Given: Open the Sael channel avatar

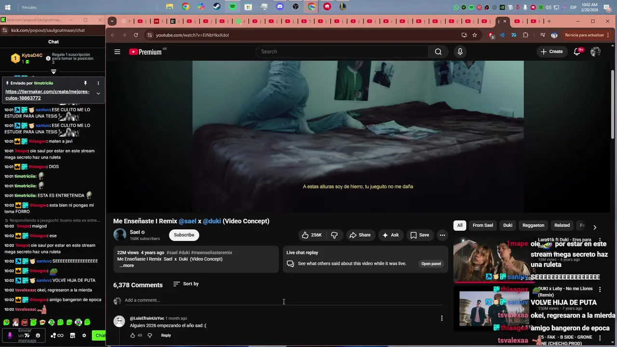Looking at the screenshot, I should pyautogui.click(x=120, y=235).
